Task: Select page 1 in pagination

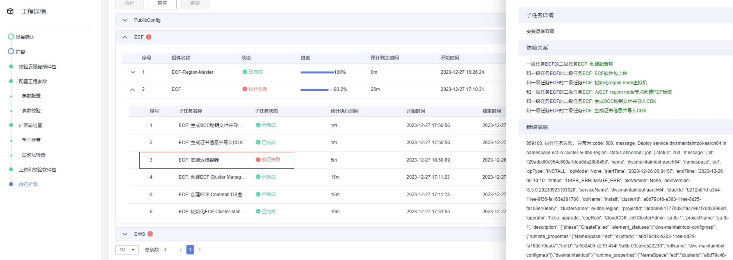Action: click(190, 250)
